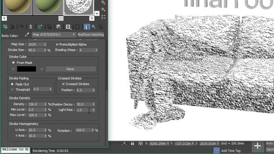The width and height of the screenshot is (274, 154).
Task: Click Body Color eyedropper pick icon
Action: tap(27, 35)
